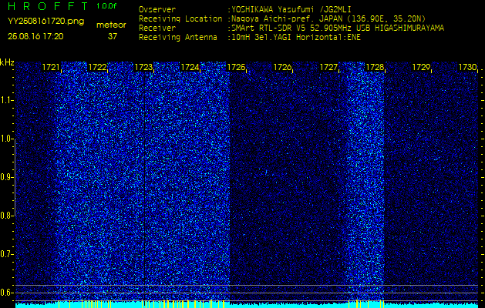485x308 pixels.
Task: Select the Nagoya Aichi-pref. JAPAN location text
Action: point(328,18)
